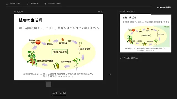
Task: Click the 胚発生 label on the slide
Action: tap(50, 44)
